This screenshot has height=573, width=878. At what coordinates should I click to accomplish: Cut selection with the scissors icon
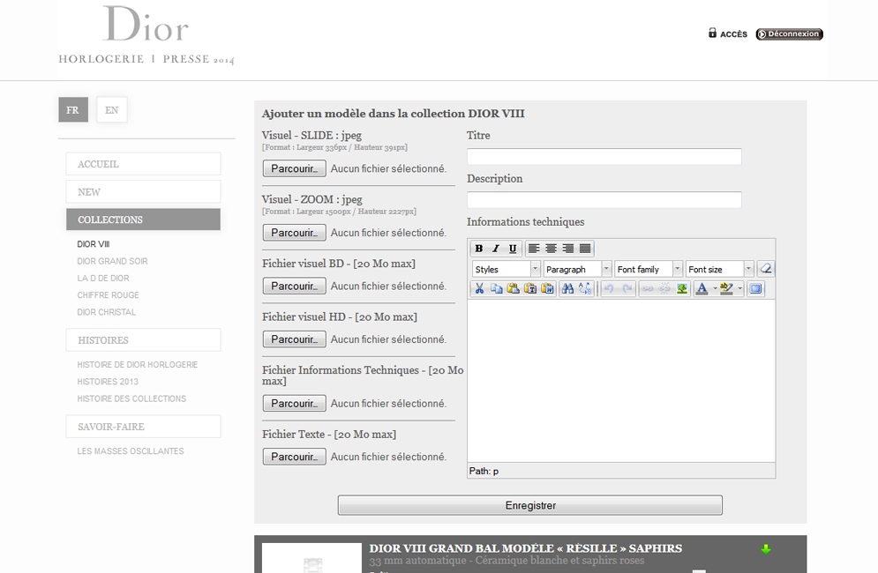pyautogui.click(x=479, y=289)
